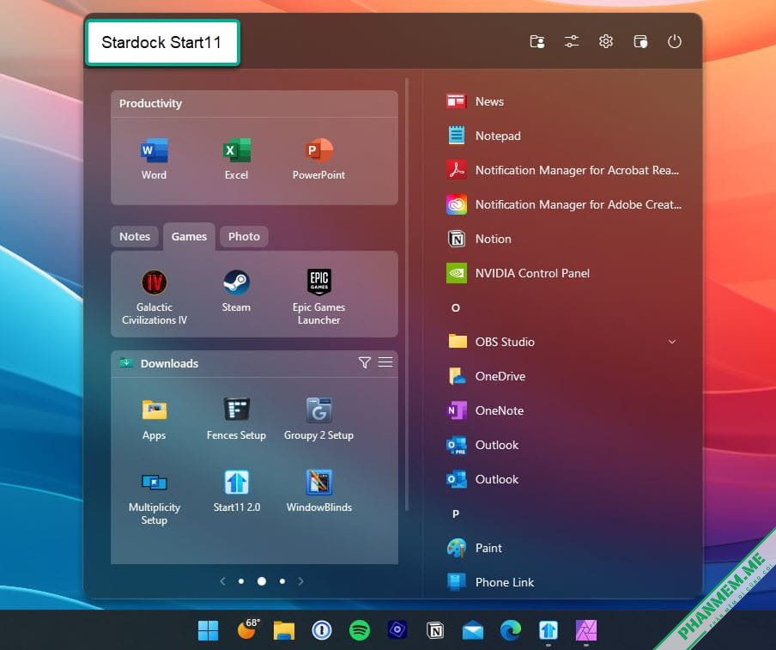Select the Games tab
Image resolution: width=776 pixels, height=650 pixels.
click(189, 237)
